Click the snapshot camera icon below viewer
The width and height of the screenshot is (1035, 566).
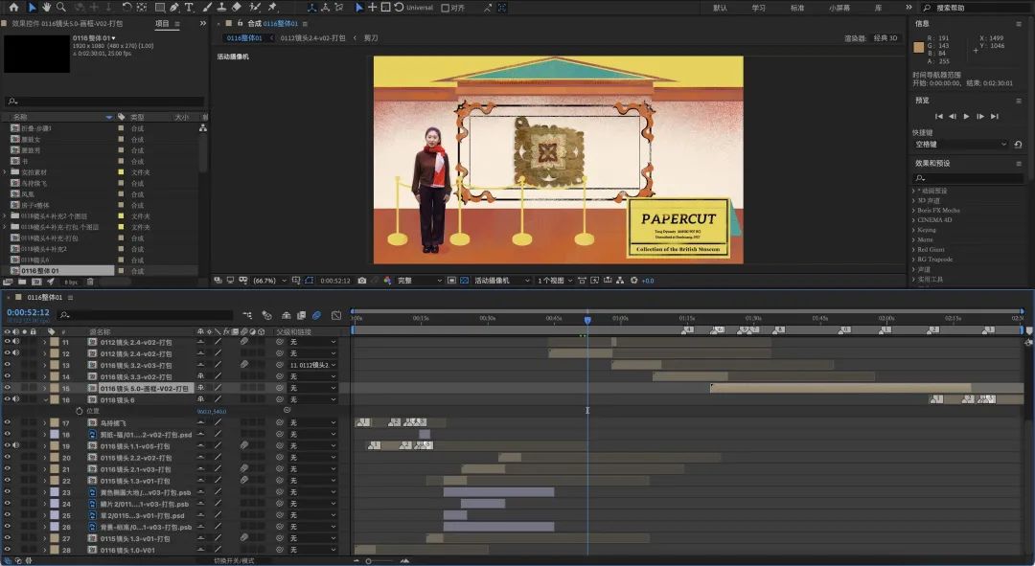coord(361,281)
